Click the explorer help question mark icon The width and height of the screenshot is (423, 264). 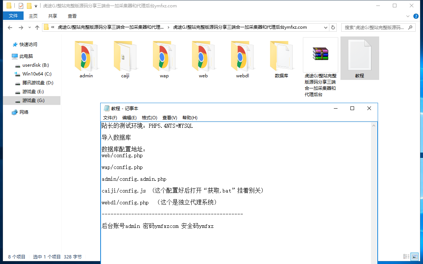click(x=416, y=16)
